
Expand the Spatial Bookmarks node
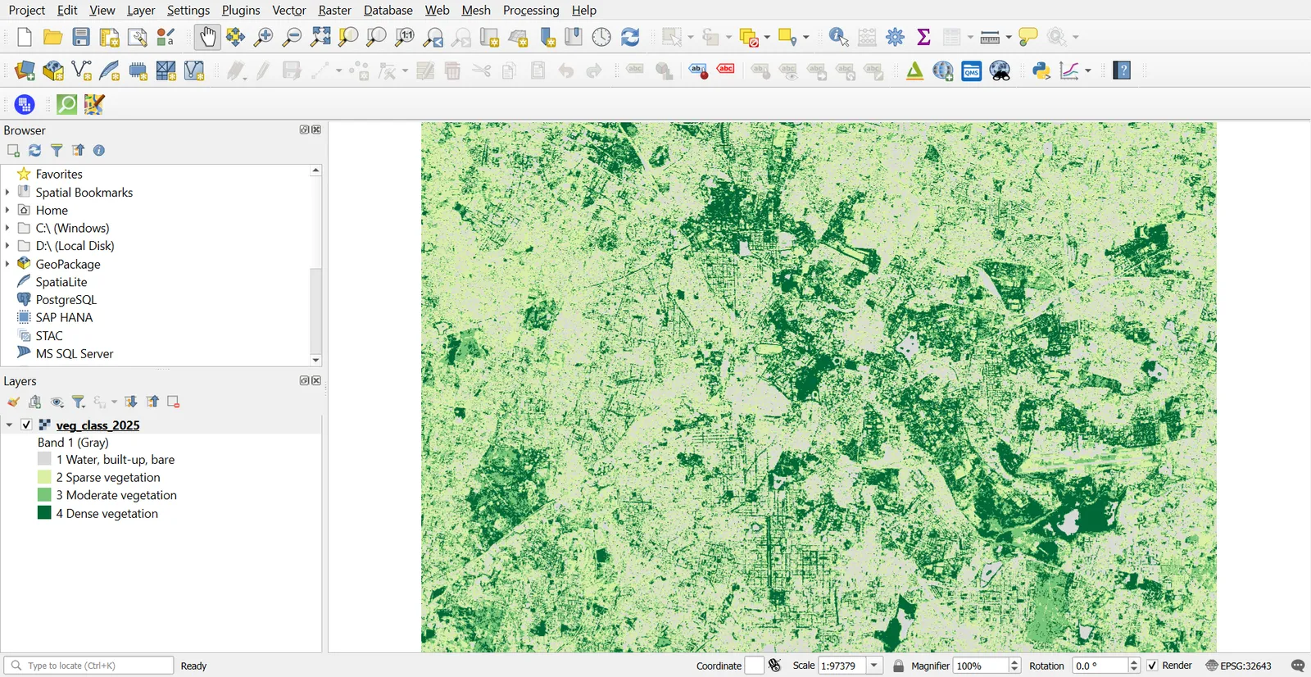(x=7, y=192)
